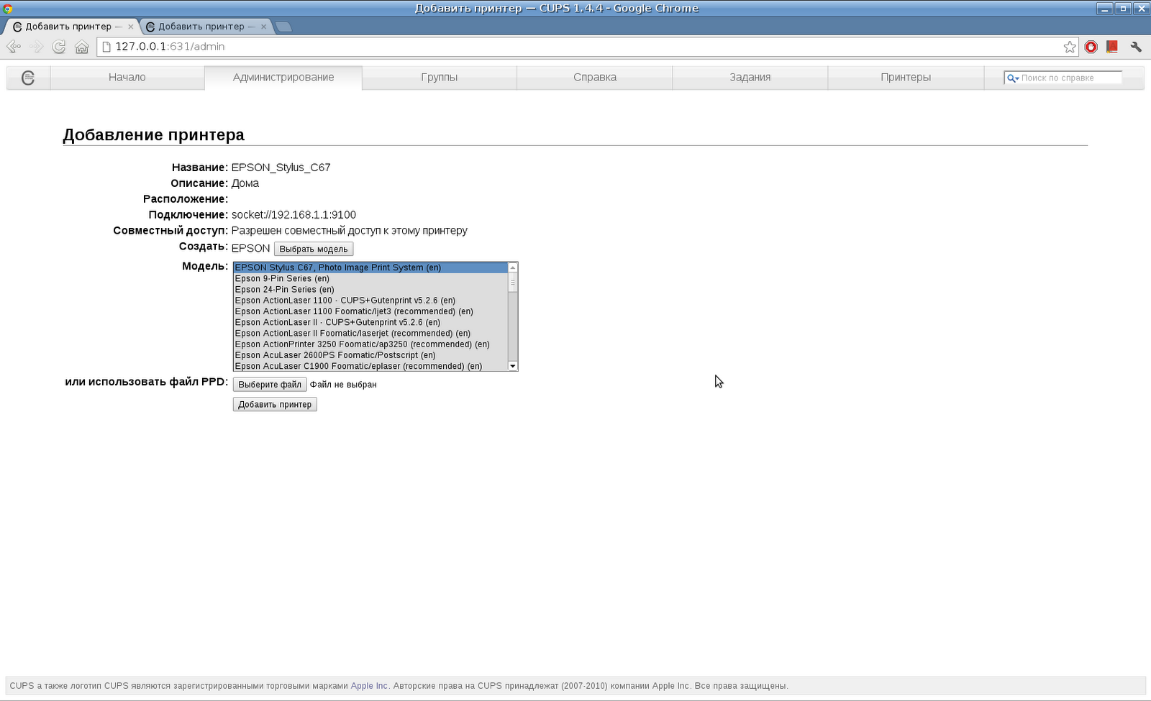The height and width of the screenshot is (701, 1151).
Task: Click the CUPS logo in navigation bar
Action: [28, 78]
